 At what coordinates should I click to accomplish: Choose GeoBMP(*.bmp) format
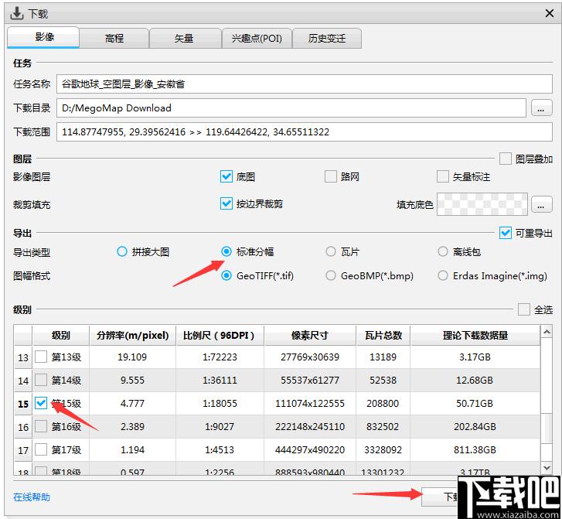tap(330, 276)
